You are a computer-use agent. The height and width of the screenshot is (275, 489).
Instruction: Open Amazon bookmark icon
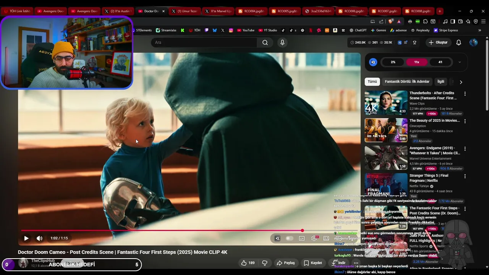(x=335, y=30)
